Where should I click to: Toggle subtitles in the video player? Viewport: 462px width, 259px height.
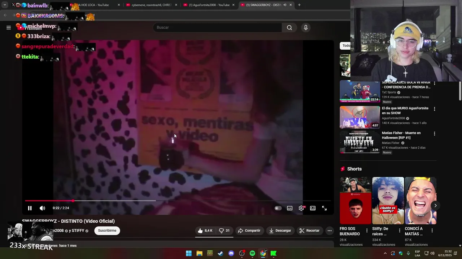coord(289,208)
